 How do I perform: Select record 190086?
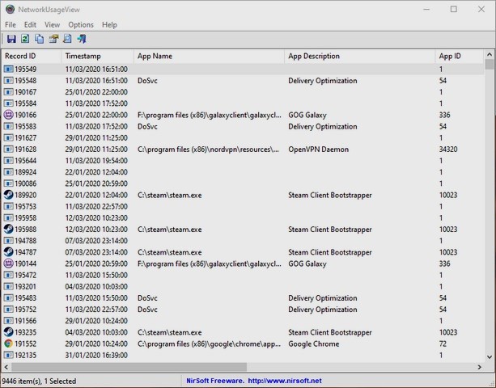pos(243,183)
